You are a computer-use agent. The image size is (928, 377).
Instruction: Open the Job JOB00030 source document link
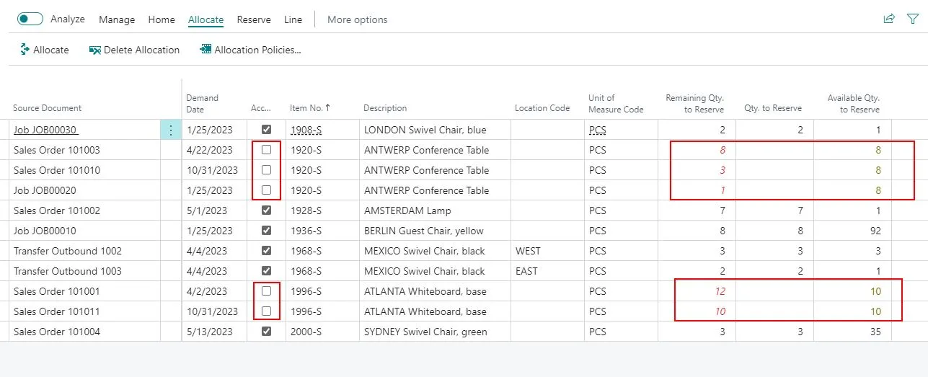45,130
